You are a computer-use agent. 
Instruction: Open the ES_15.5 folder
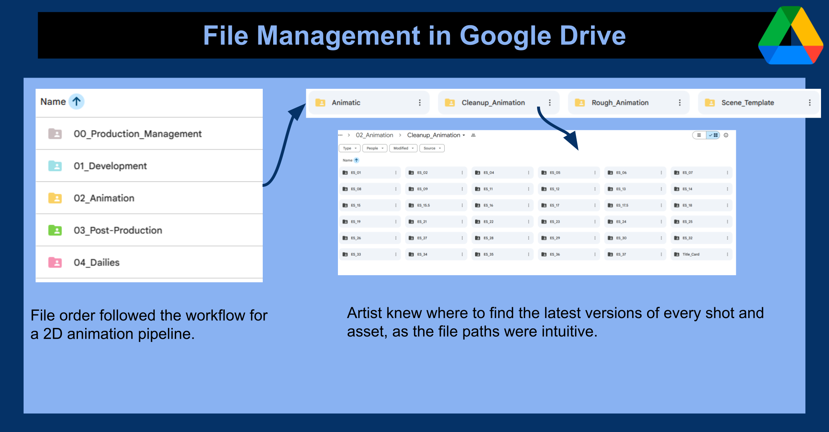point(423,206)
